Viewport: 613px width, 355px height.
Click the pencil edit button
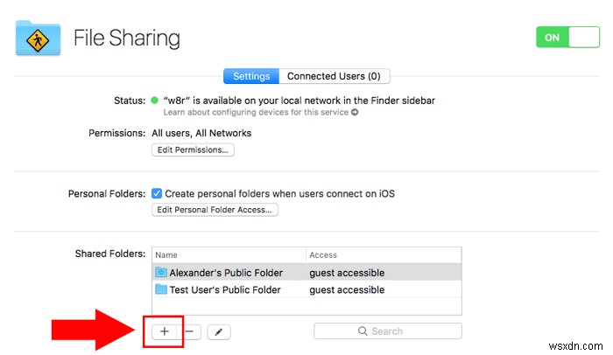pos(219,331)
